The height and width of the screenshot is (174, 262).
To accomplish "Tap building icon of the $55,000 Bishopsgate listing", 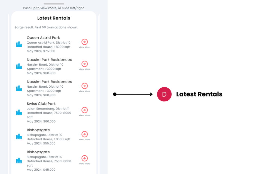I will pos(19,137).
